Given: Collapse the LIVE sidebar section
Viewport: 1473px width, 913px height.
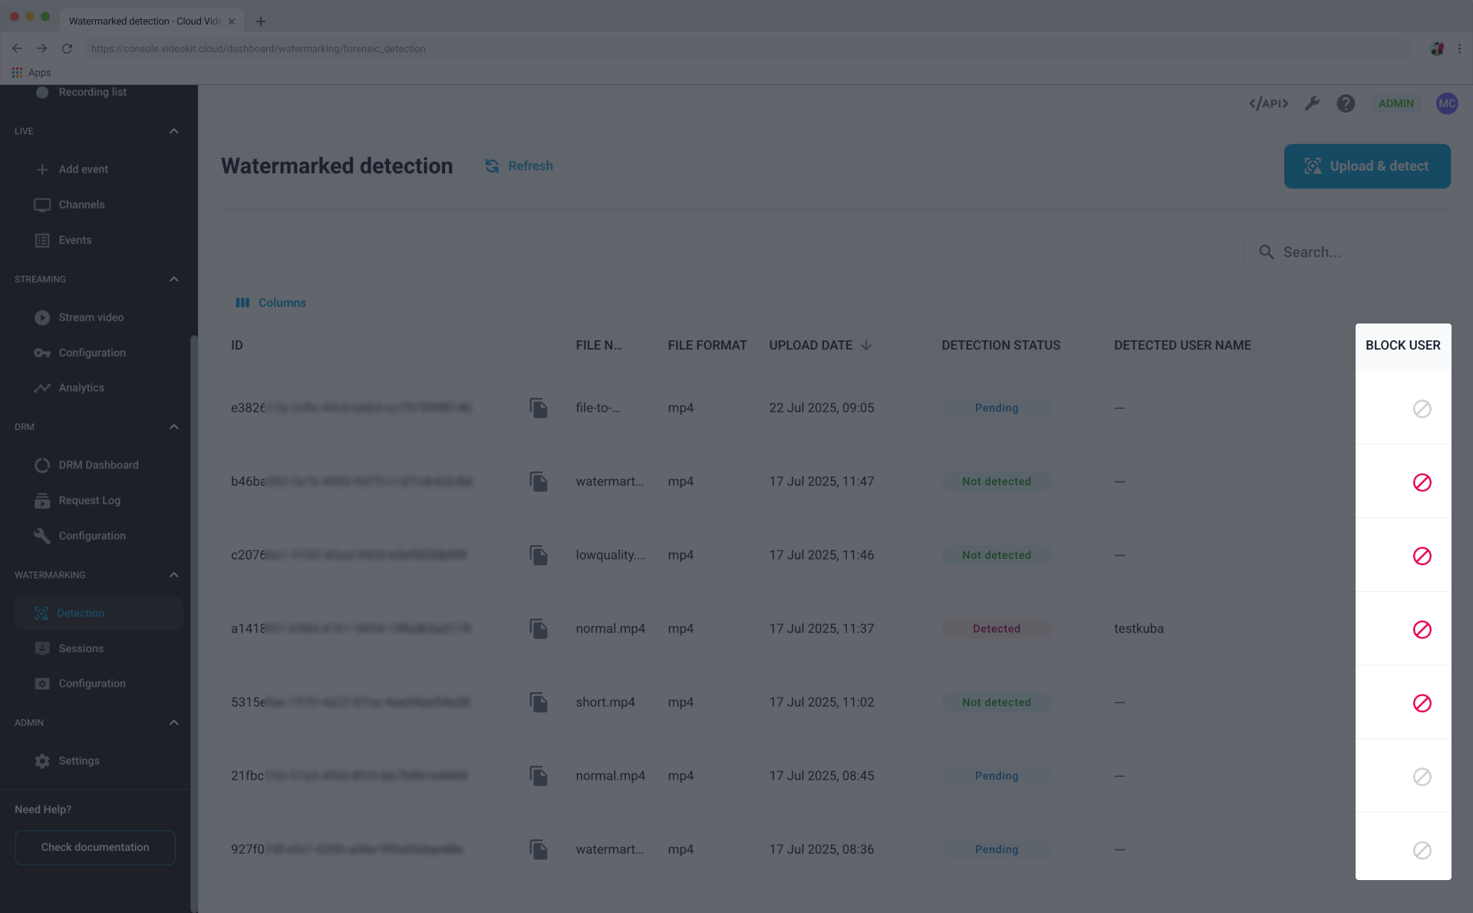Looking at the screenshot, I should (x=173, y=131).
